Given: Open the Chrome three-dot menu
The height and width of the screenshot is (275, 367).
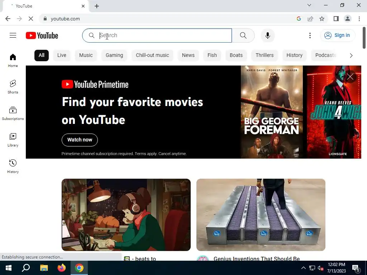Looking at the screenshot, I should pyautogui.click(x=359, y=19).
